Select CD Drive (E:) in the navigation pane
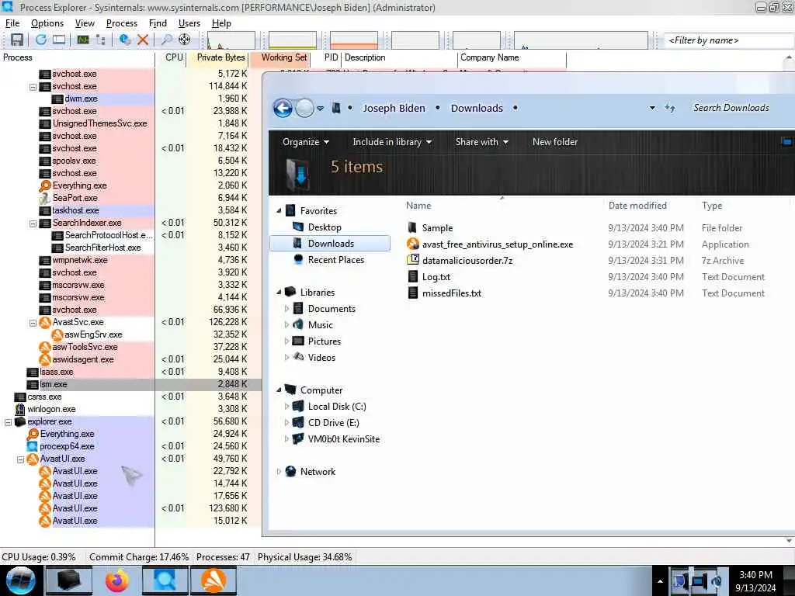The width and height of the screenshot is (795, 596). point(333,423)
